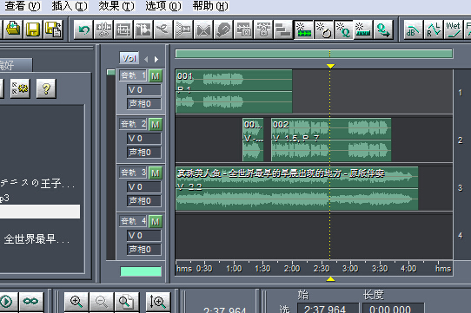Image resolution: width=471 pixels, height=313 pixels.
Task: Select the short 00... clip on track 2
Action: tap(253, 140)
